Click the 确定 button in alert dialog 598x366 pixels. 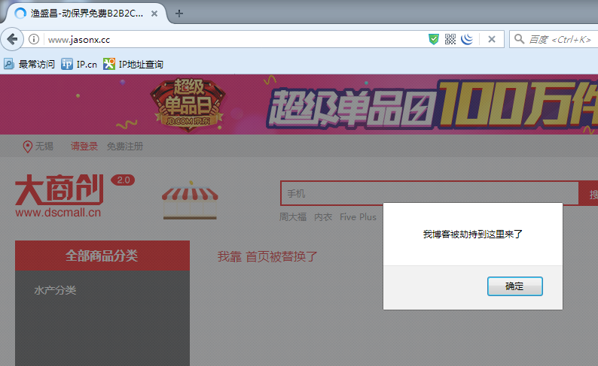[x=514, y=286]
